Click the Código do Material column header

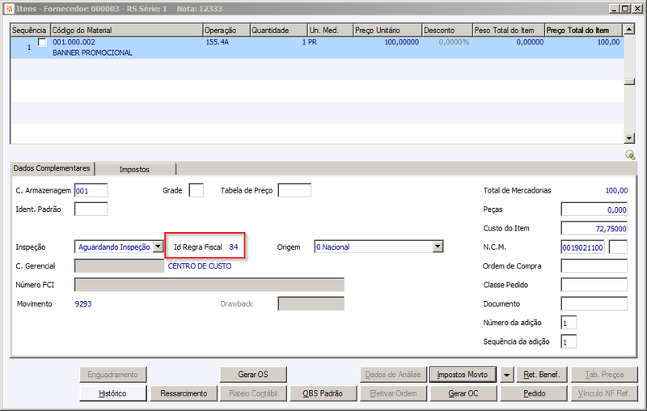(127, 30)
